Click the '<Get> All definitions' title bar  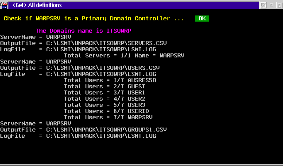pyautogui.click(x=134, y=5)
